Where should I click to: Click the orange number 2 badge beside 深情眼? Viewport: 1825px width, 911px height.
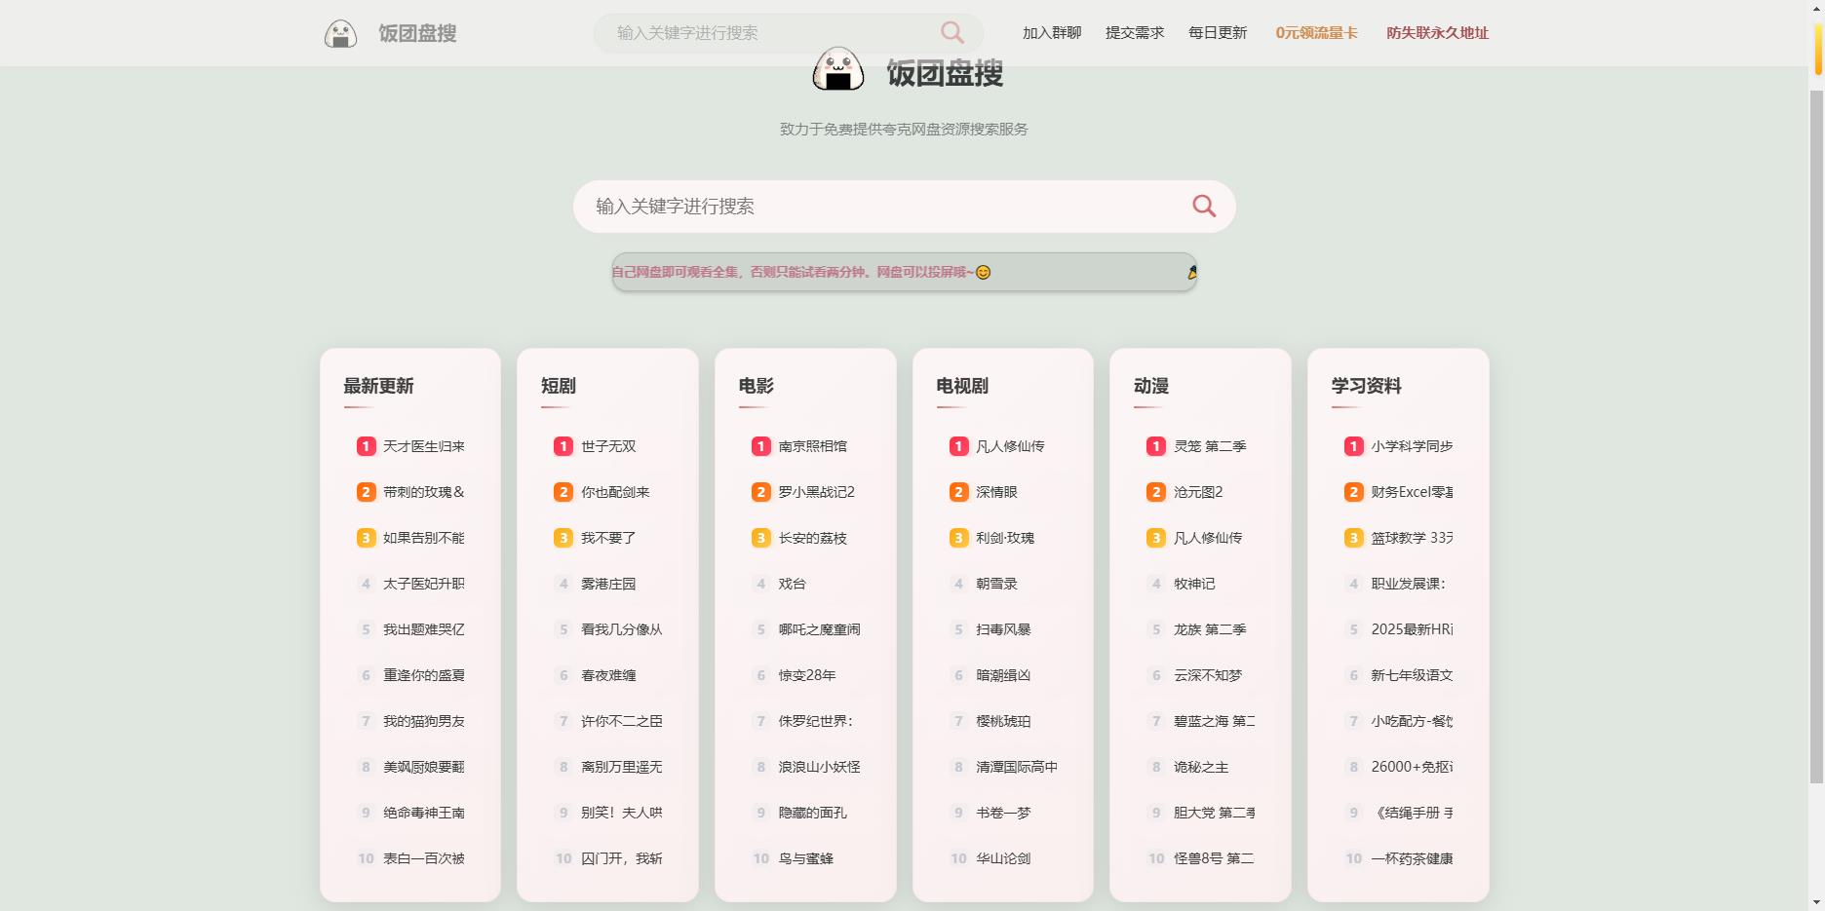click(957, 492)
